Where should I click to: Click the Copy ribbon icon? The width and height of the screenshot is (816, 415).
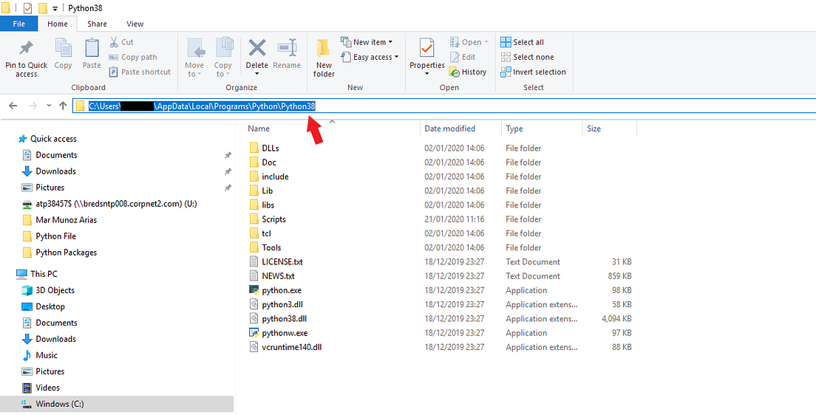click(x=63, y=48)
